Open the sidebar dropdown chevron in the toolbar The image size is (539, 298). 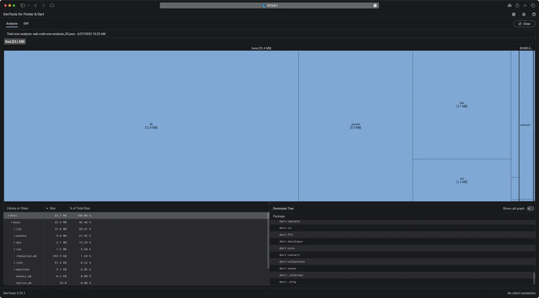pos(28,5)
